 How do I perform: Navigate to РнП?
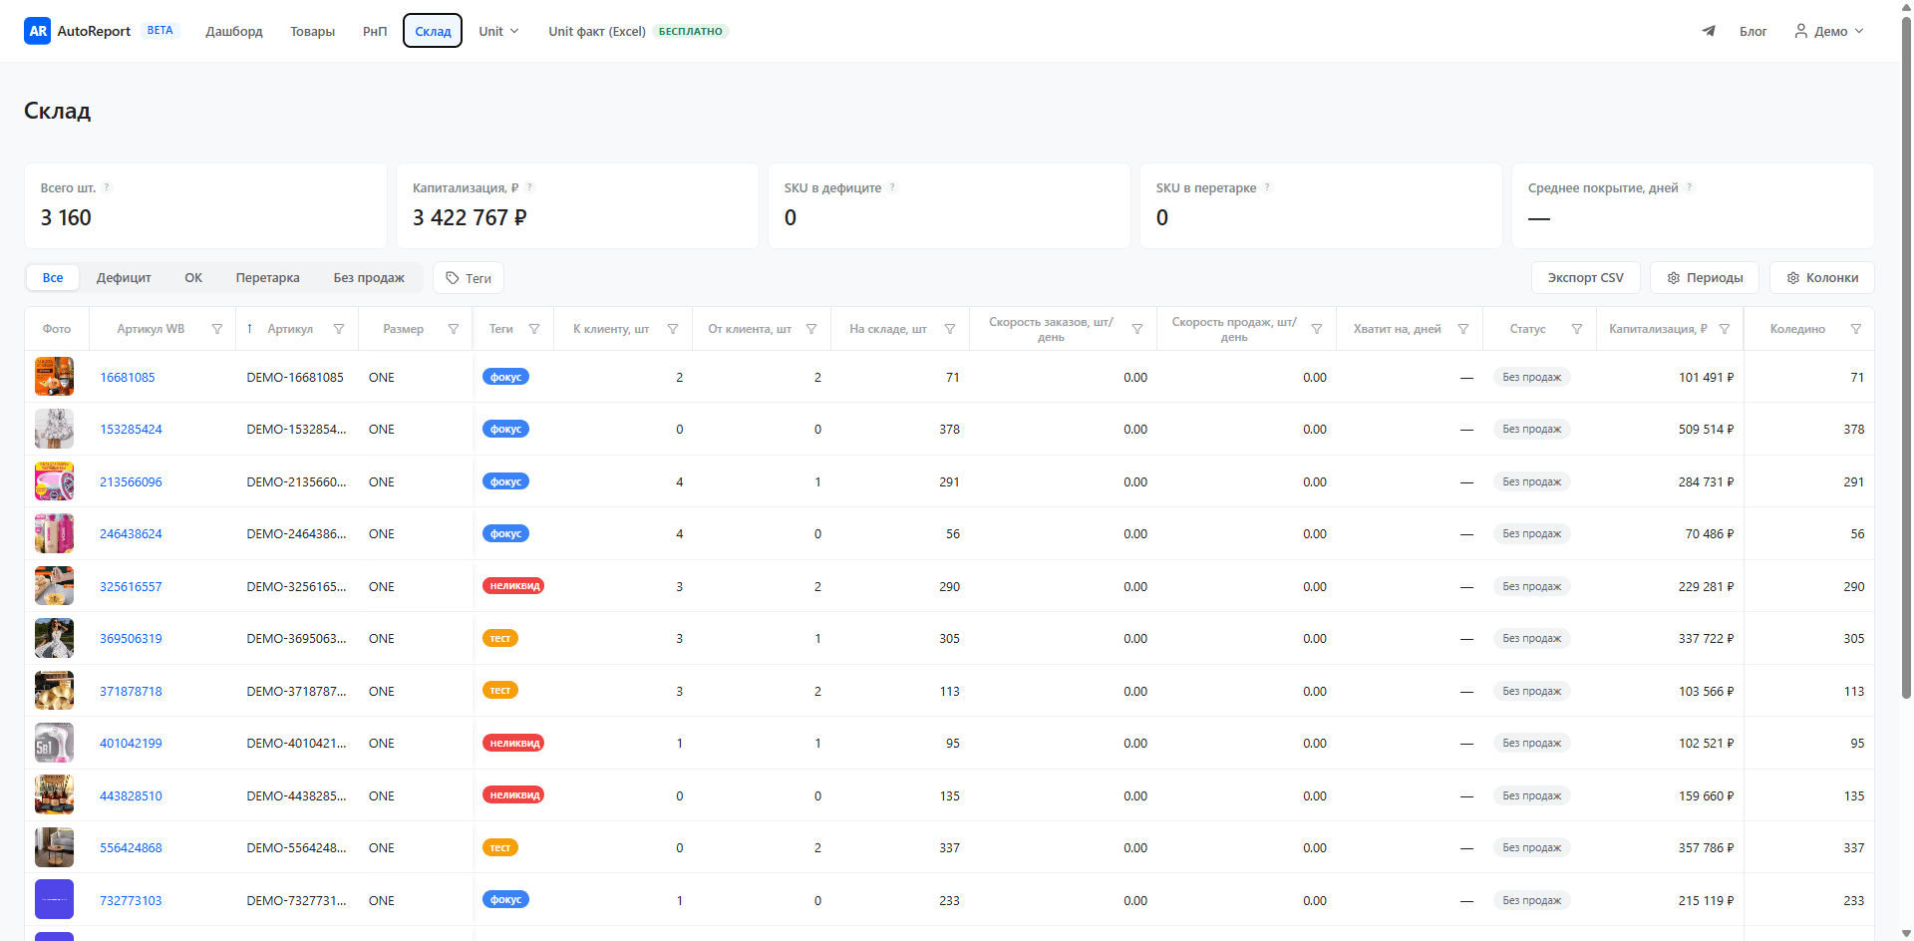point(375,31)
